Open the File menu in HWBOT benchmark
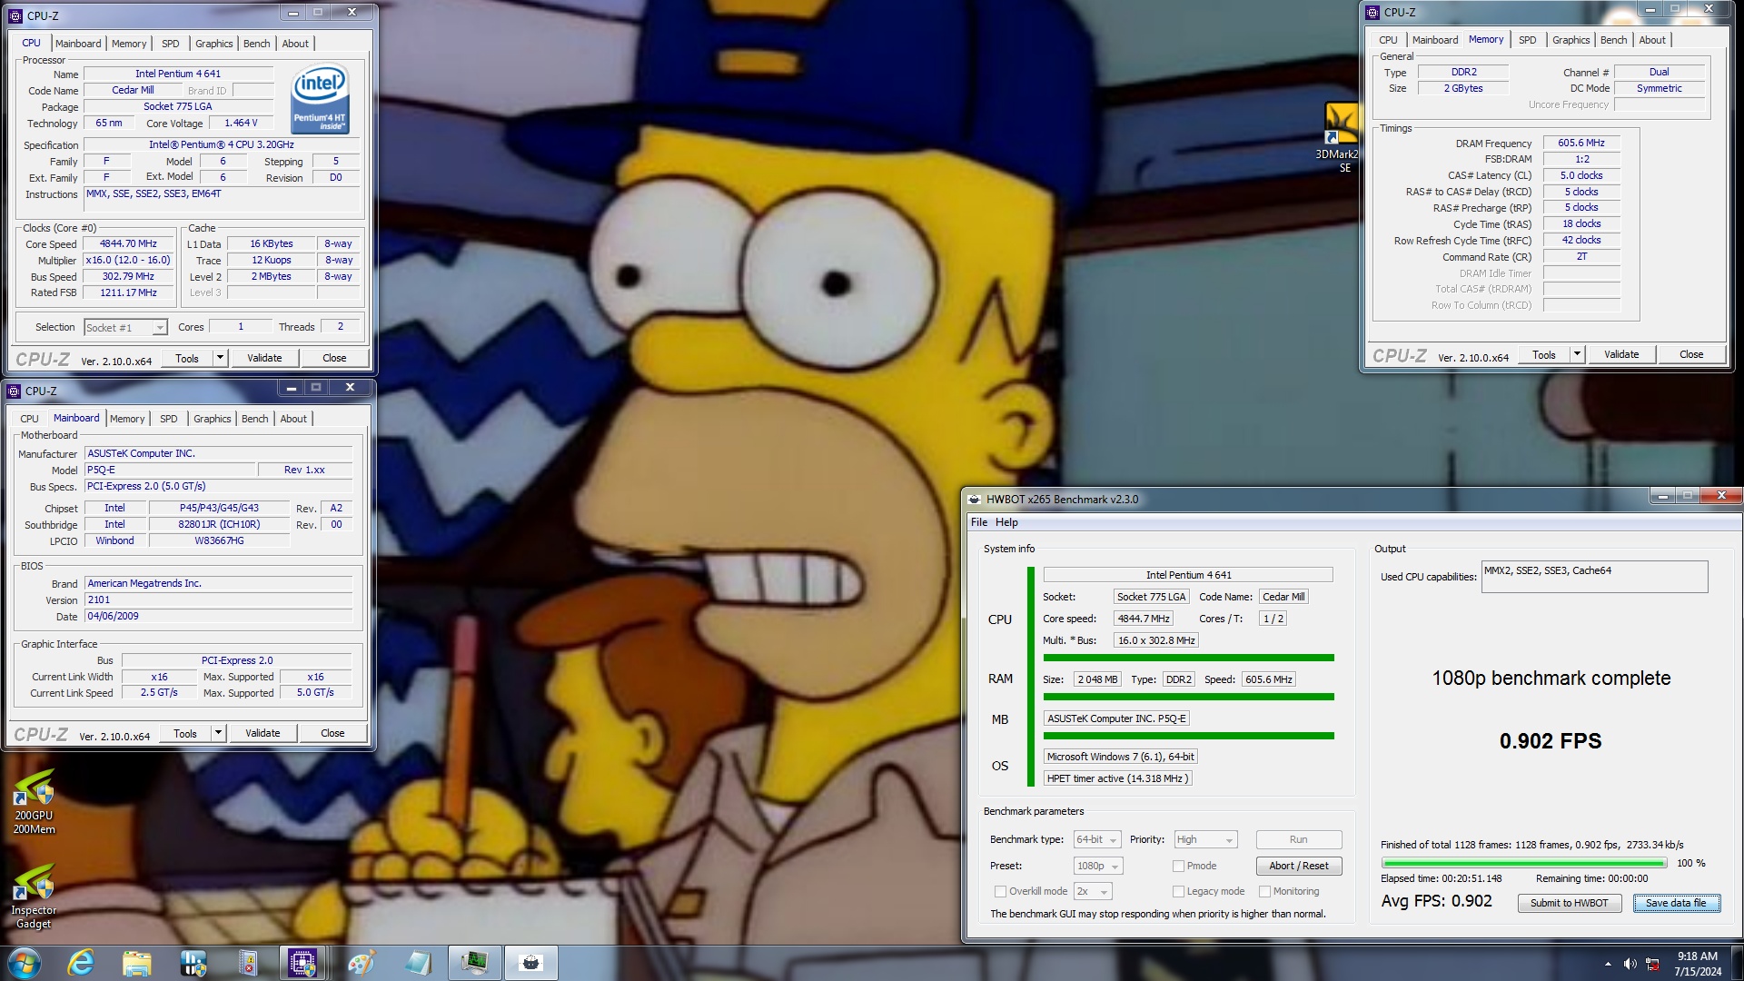 tap(978, 522)
